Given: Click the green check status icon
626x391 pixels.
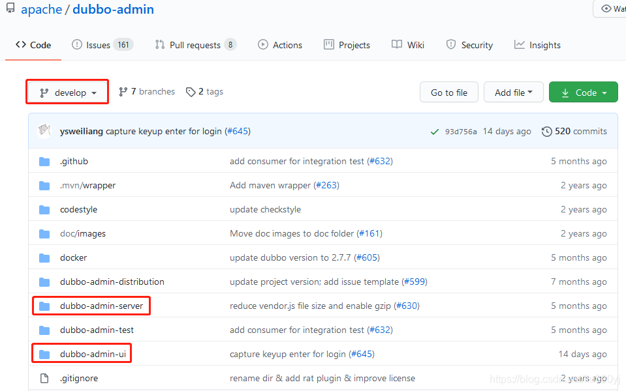Looking at the screenshot, I should click(434, 132).
